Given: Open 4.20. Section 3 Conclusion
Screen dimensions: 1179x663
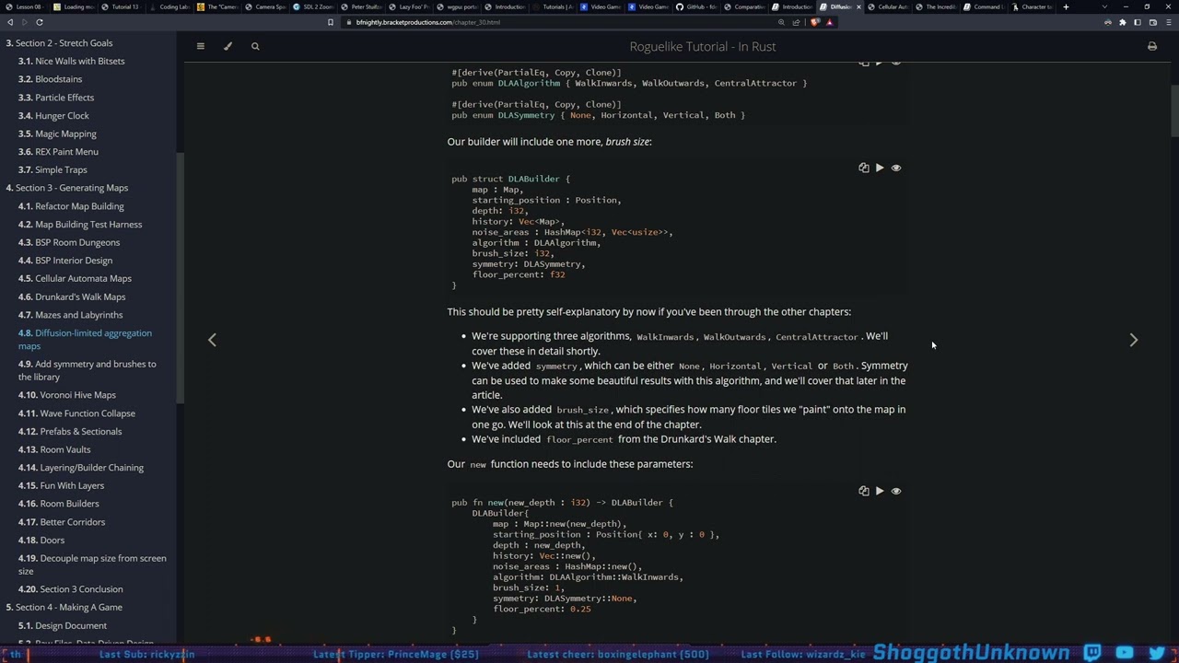Looking at the screenshot, I should coord(70,589).
